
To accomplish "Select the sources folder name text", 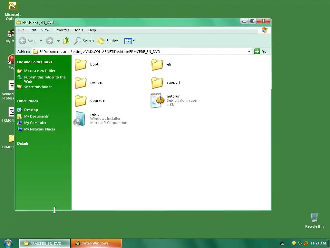I will [96, 82].
